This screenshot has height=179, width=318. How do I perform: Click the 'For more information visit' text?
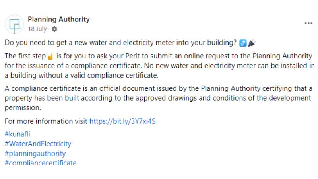click(46, 121)
